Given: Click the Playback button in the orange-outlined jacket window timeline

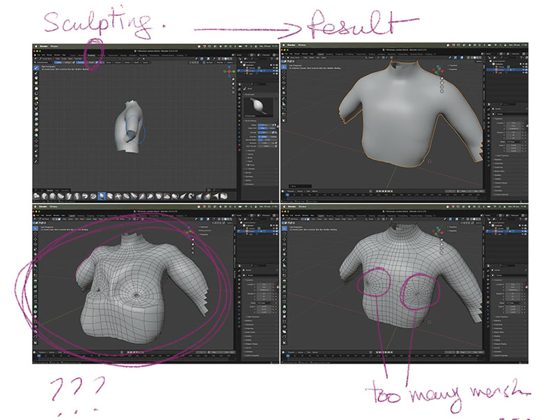Looking at the screenshot, I should 291,191.
